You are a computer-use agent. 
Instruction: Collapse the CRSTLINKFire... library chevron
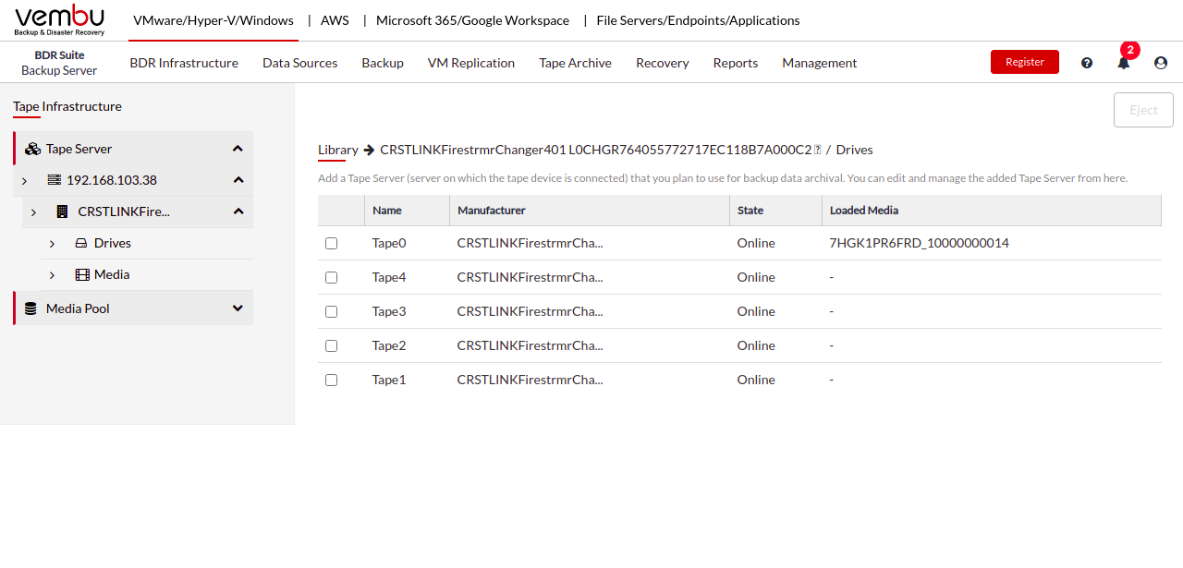[x=238, y=211]
